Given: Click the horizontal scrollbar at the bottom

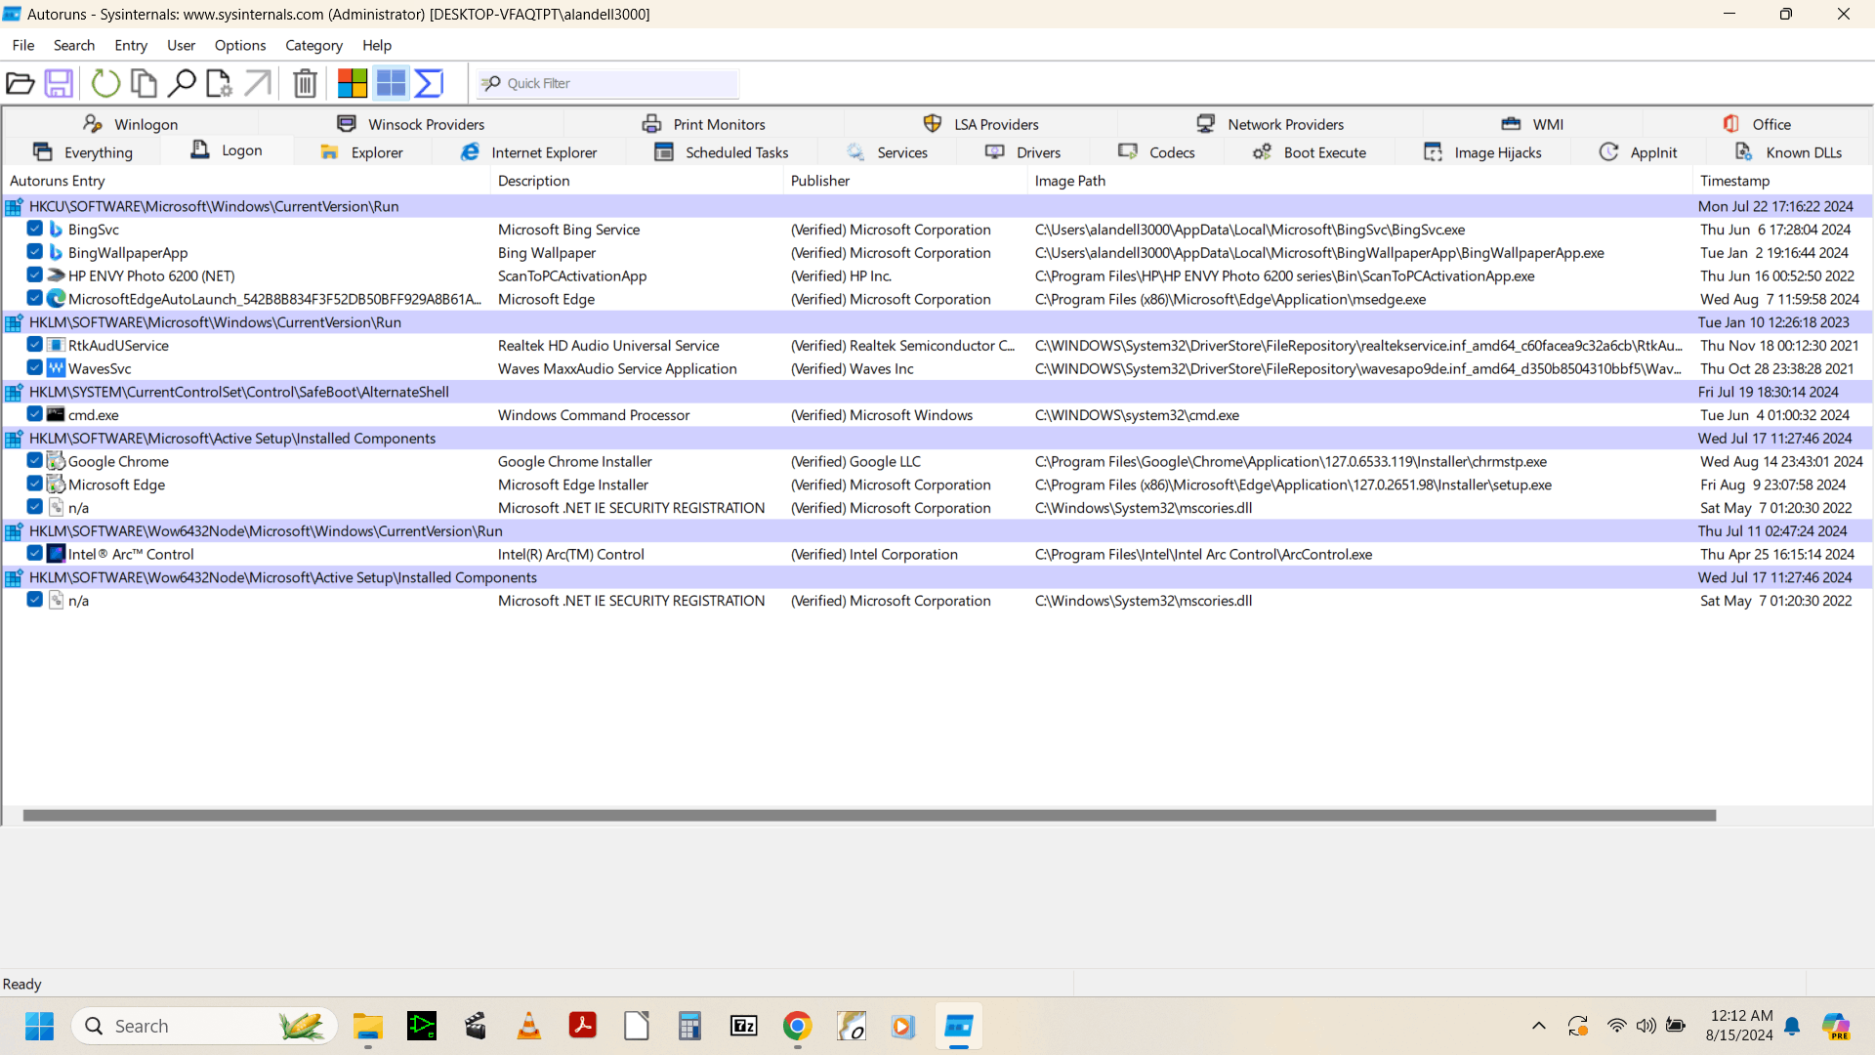Looking at the screenshot, I should point(869,815).
